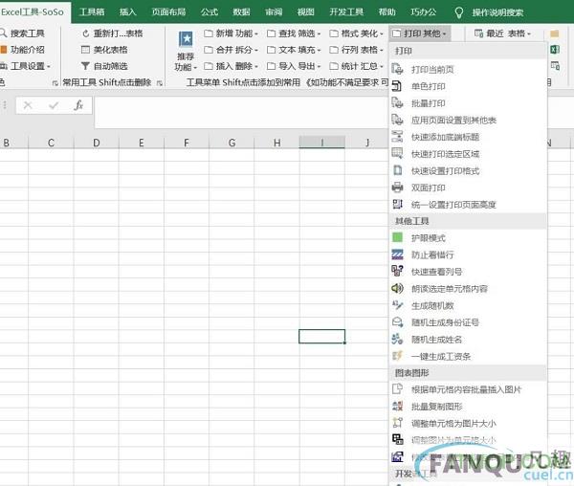Click the 功能介绍 button
This screenshot has height=486, width=574.
(x=23, y=50)
